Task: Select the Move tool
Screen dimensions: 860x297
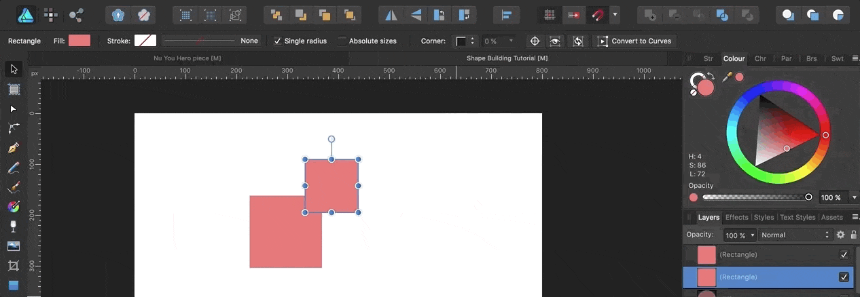Action: (14, 69)
